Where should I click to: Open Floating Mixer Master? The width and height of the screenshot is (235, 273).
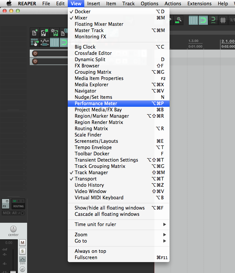point(119,24)
